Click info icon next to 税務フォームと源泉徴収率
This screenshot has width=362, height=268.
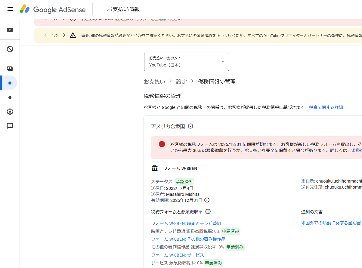pos(208,211)
